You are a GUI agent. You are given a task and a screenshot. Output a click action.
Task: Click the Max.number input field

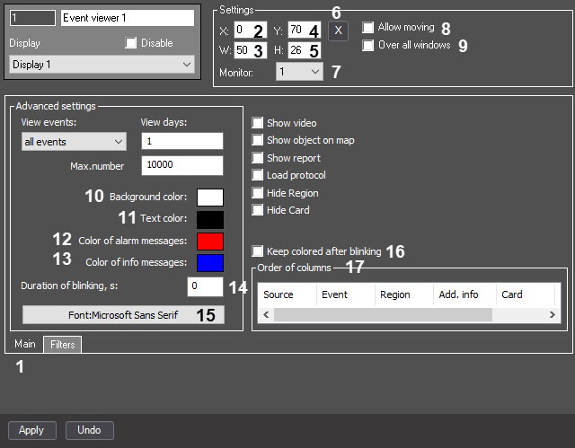click(x=181, y=166)
